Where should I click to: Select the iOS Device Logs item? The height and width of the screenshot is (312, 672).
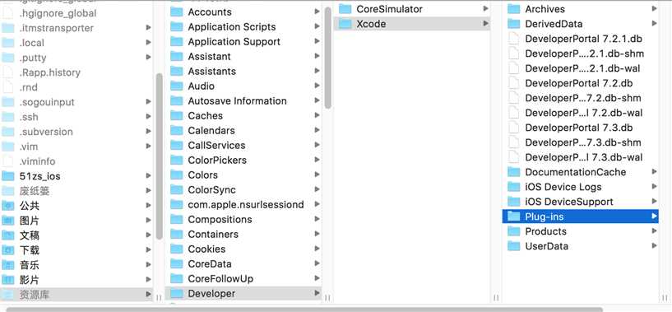[580, 187]
